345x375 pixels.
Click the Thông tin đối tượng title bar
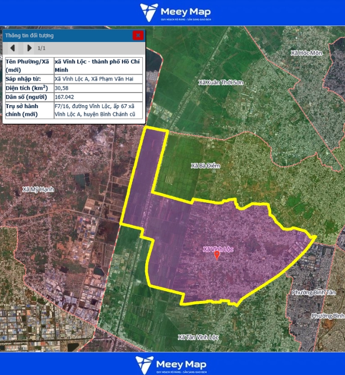pyautogui.click(x=65, y=36)
